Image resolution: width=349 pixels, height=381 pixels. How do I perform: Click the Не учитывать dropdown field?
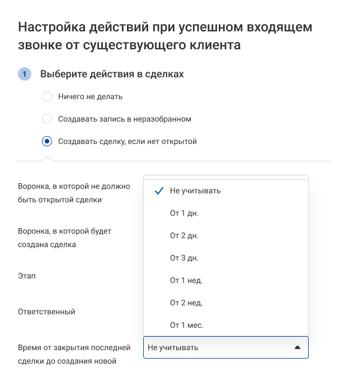click(218, 347)
